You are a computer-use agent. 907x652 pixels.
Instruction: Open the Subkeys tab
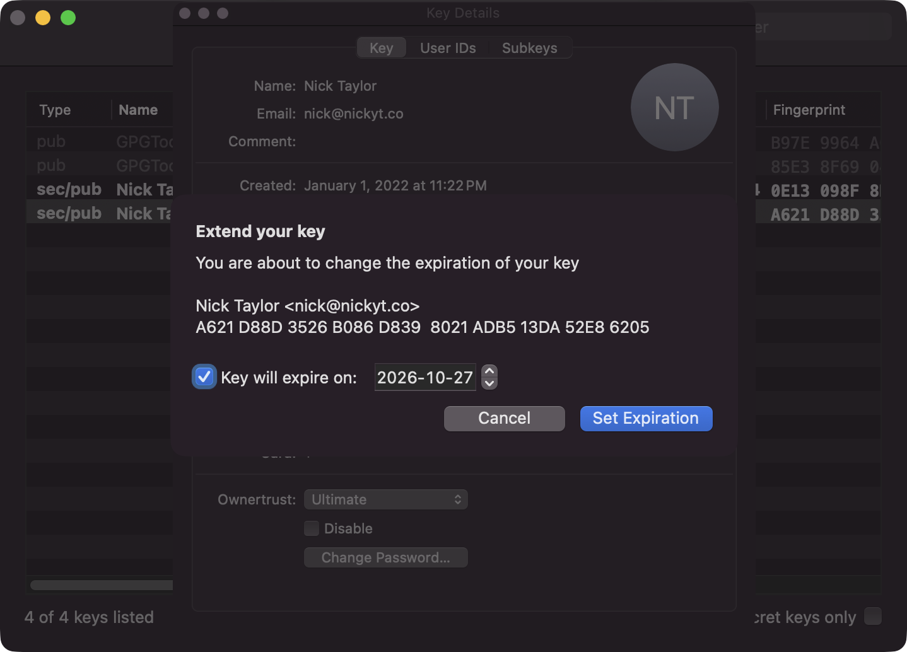click(x=529, y=48)
